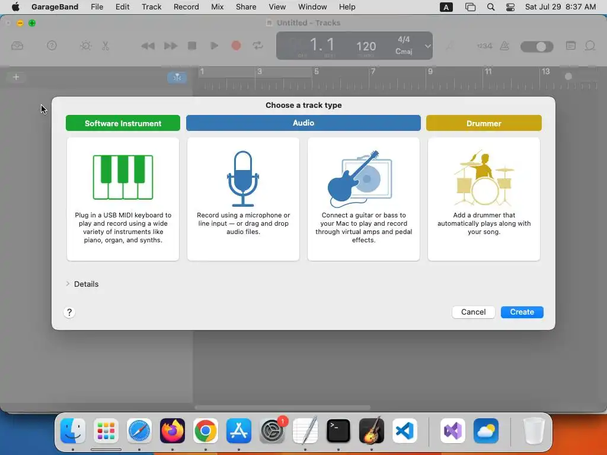Open the Mix menu
Screen dimensions: 607x455
click(x=217, y=7)
